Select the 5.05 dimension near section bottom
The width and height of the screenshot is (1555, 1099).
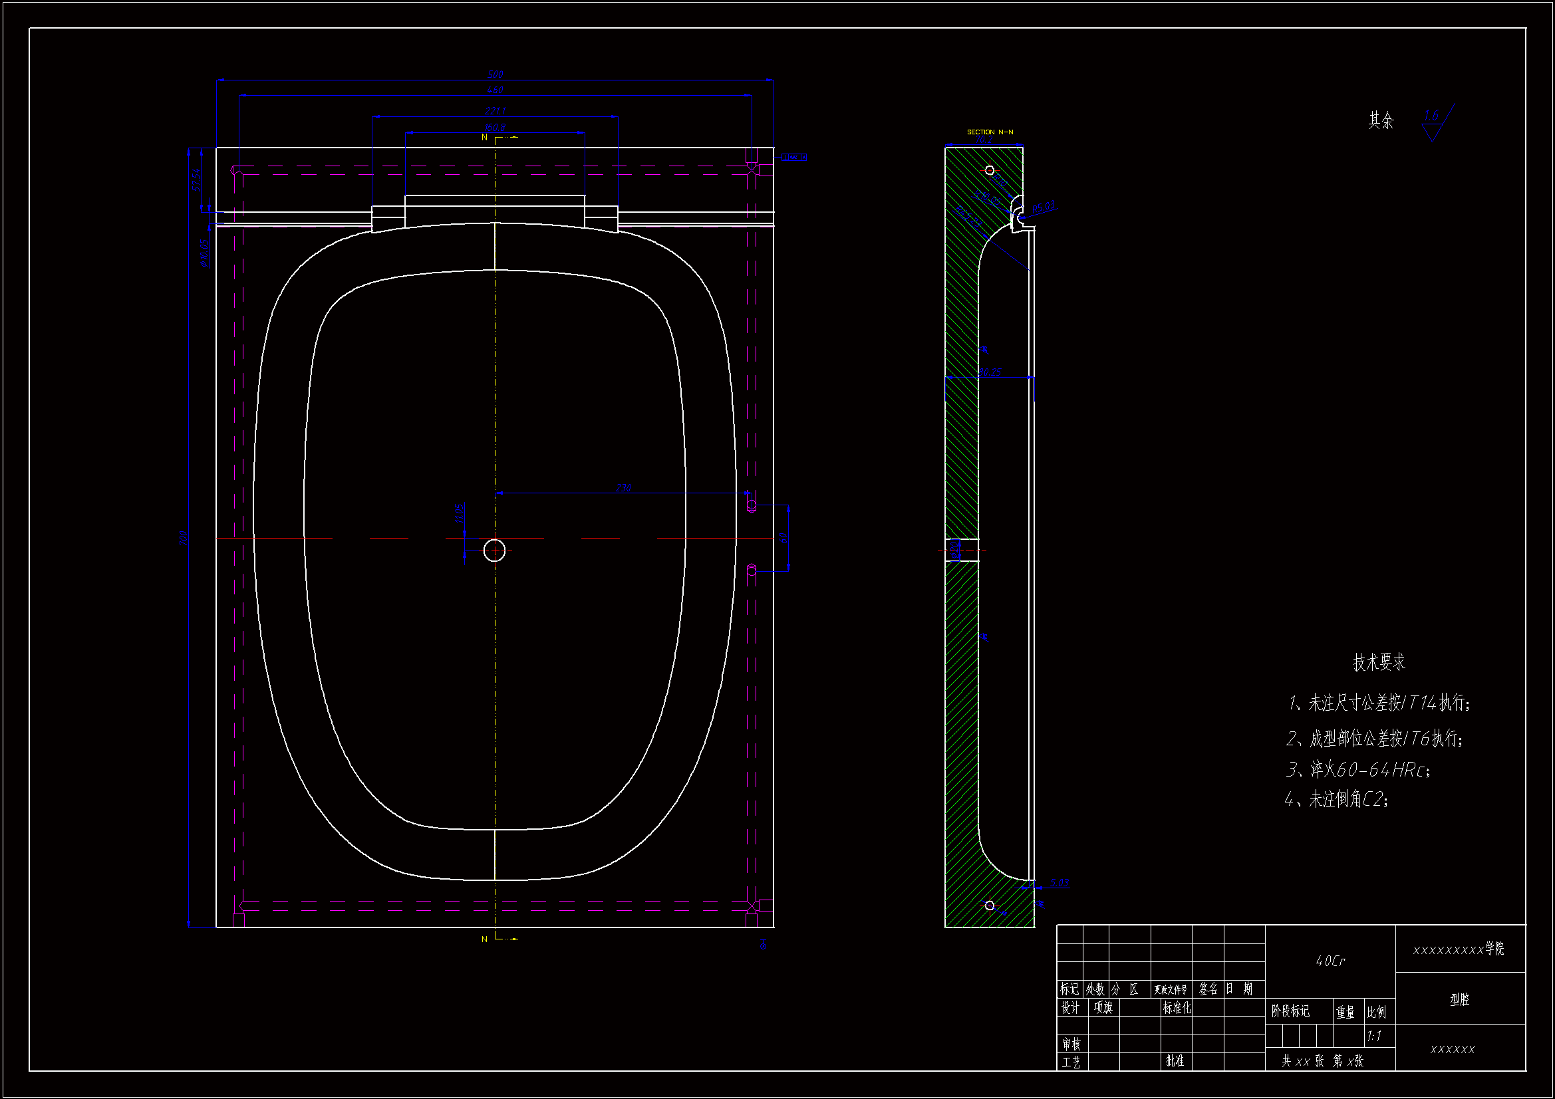pos(1060,883)
